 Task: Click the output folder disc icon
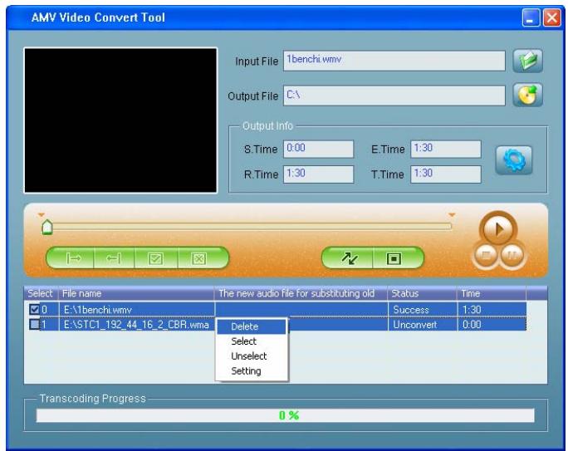click(527, 95)
